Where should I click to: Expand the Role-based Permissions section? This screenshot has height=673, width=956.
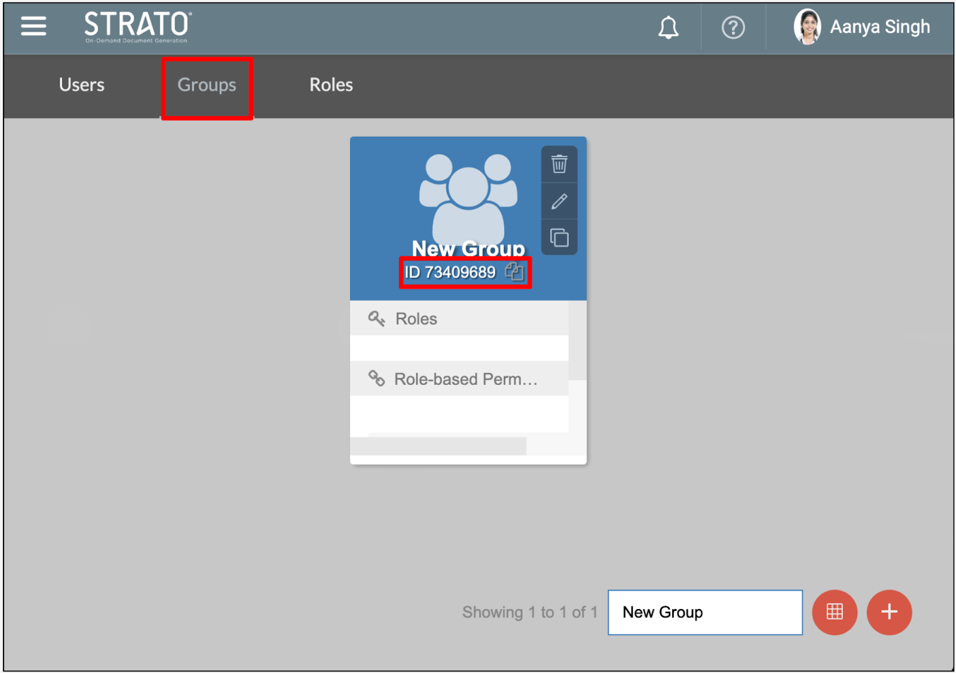[x=466, y=379]
